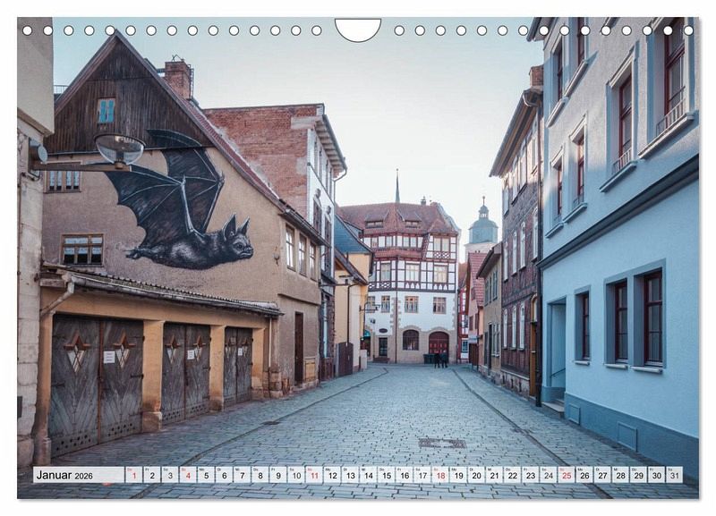Select day 31 in the calendar strip
Viewport: 716px width, 516px height.
click(x=674, y=475)
